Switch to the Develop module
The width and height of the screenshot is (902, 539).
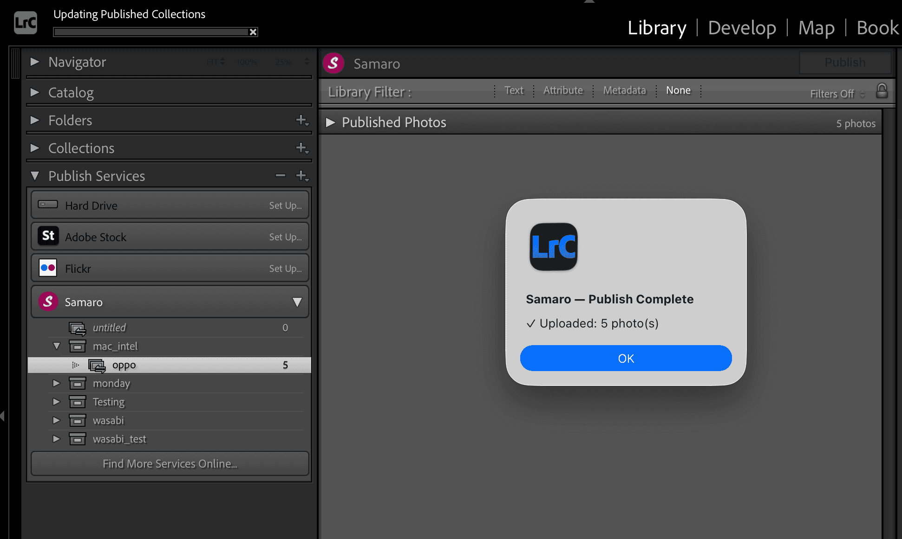[742, 28]
